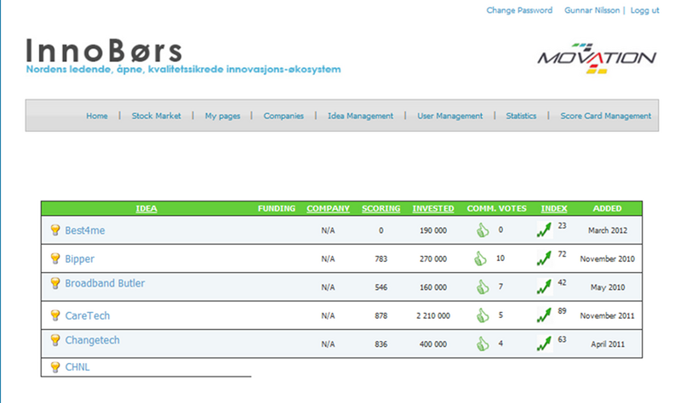
Task: Vote thumbs up for Changetech
Action: click(483, 344)
